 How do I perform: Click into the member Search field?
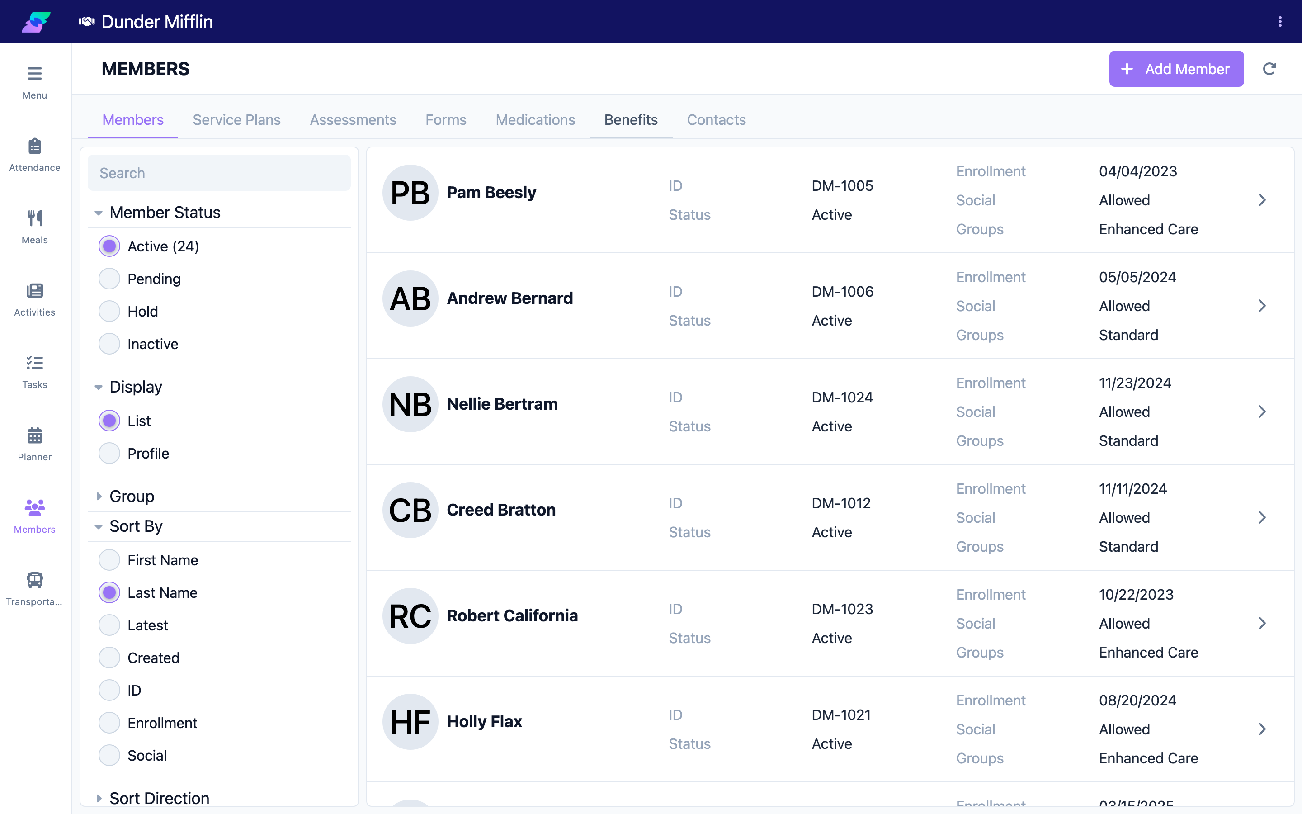[x=219, y=173]
